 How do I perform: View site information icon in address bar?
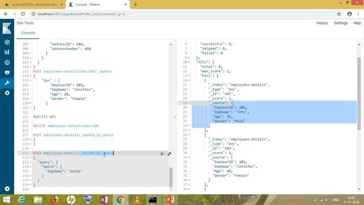34,14
